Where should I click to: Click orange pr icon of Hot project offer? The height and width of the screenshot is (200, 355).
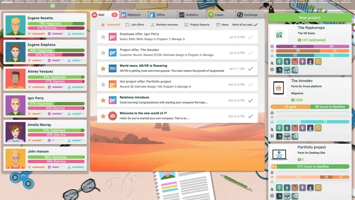point(113,84)
